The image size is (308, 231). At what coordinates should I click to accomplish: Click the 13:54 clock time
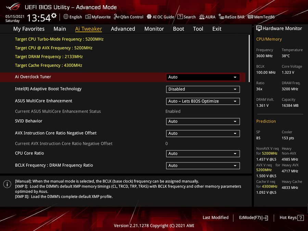pos(39,18)
